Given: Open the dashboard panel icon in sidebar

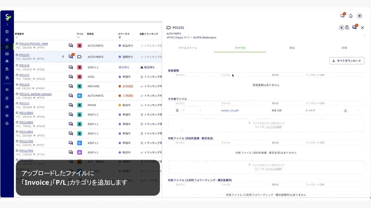Looking at the screenshot, I should (x=7, y=32).
